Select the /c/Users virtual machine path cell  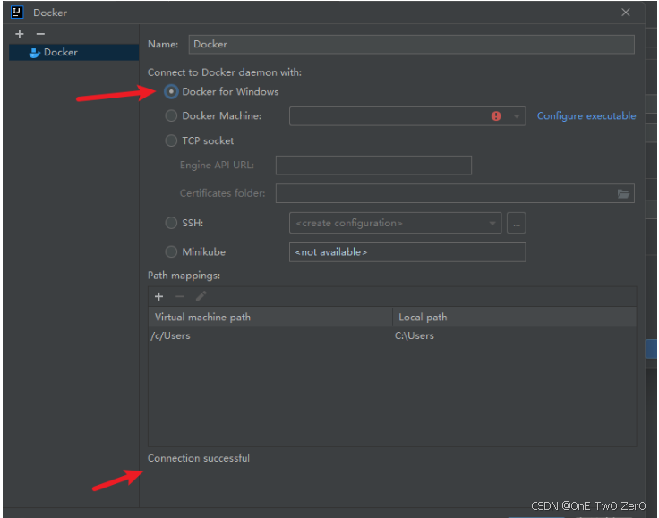coord(270,335)
